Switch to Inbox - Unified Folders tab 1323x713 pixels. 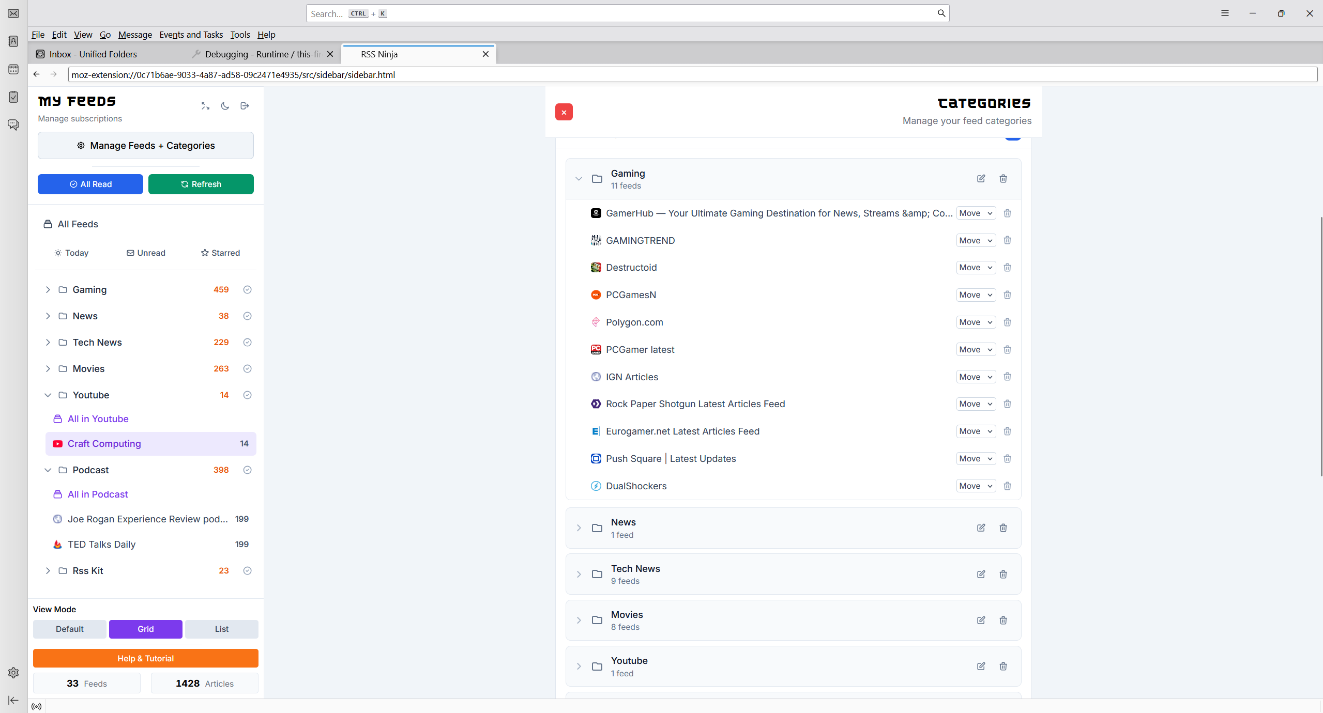(93, 54)
